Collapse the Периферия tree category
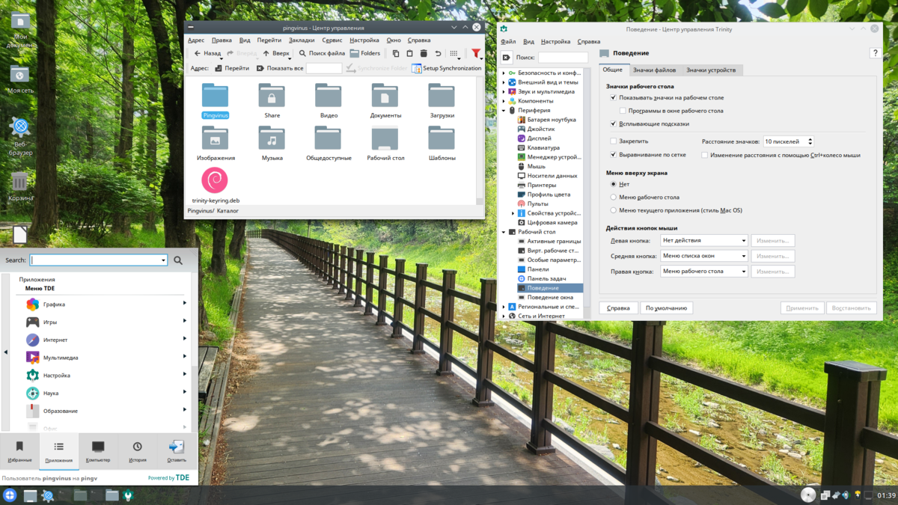 504,111
